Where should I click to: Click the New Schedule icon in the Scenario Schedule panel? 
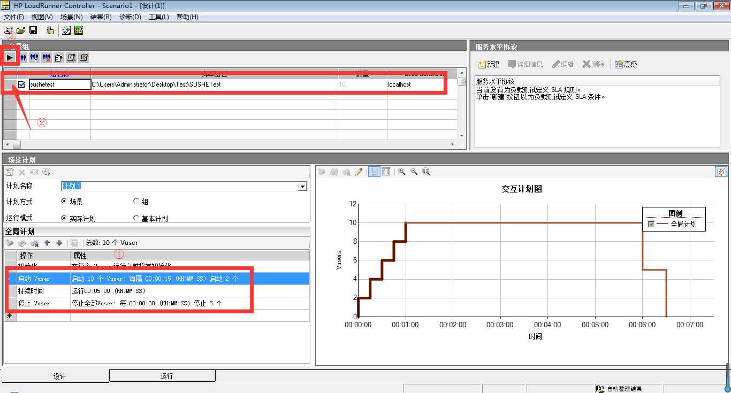(9, 172)
